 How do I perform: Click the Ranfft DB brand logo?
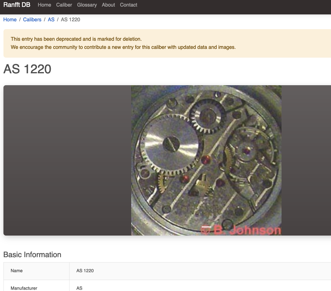click(17, 5)
